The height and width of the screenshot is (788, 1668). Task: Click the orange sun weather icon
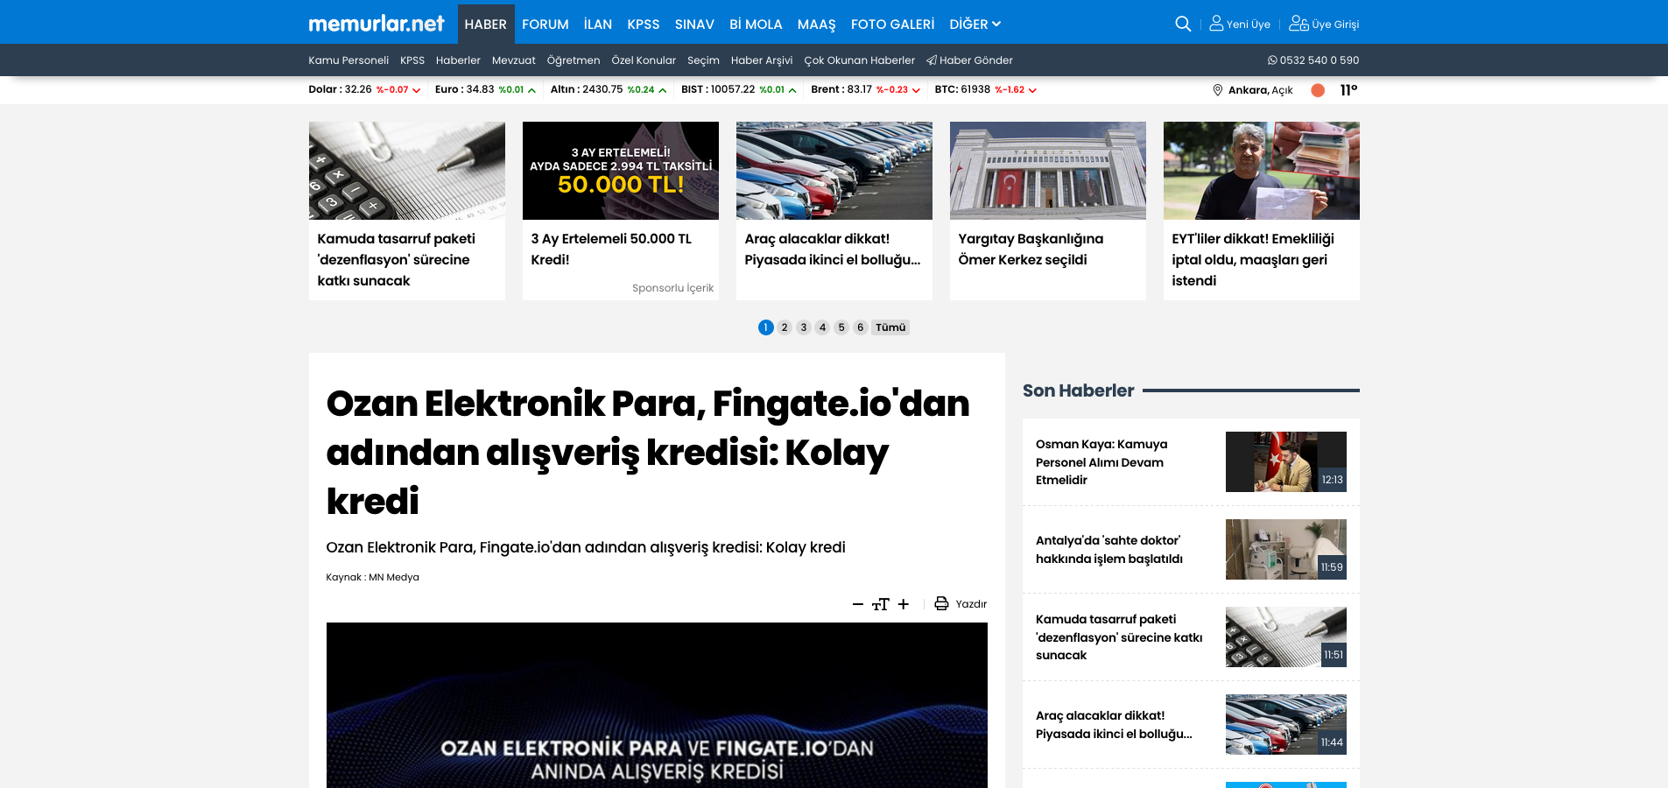pos(1318,90)
